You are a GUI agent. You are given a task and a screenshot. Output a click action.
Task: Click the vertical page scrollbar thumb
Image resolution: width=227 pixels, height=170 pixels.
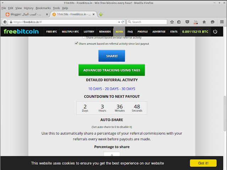tap(225, 113)
